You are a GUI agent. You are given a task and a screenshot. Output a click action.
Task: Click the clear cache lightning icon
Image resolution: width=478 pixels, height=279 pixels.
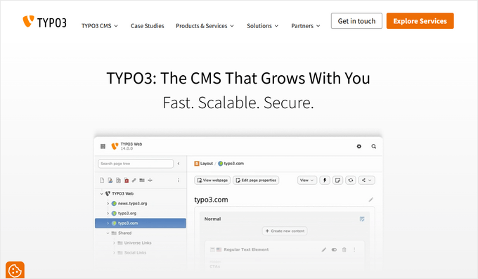(325, 180)
